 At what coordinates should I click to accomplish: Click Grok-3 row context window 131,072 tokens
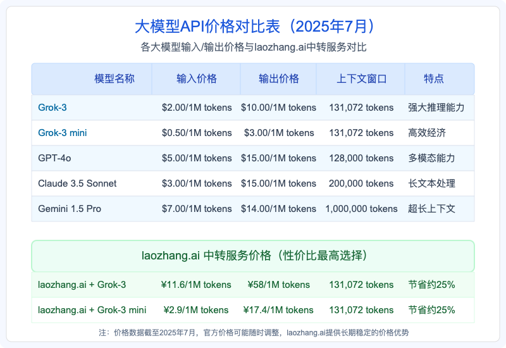coord(361,108)
